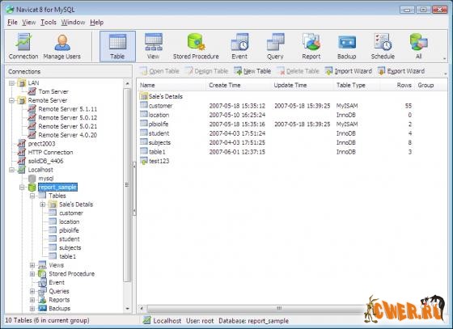
Task: Expand the Sale's Details tree folder
Action: [x=43, y=205]
